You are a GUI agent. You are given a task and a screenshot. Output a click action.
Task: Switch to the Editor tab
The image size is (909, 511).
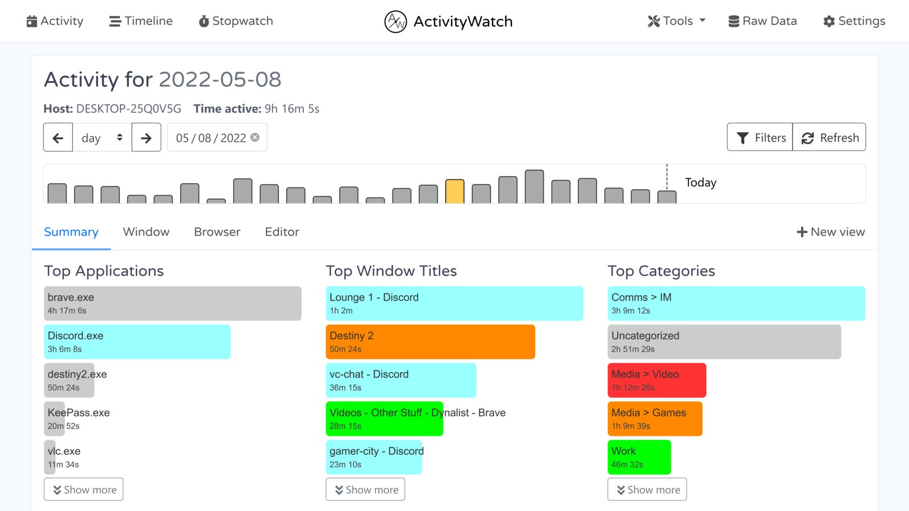point(282,232)
